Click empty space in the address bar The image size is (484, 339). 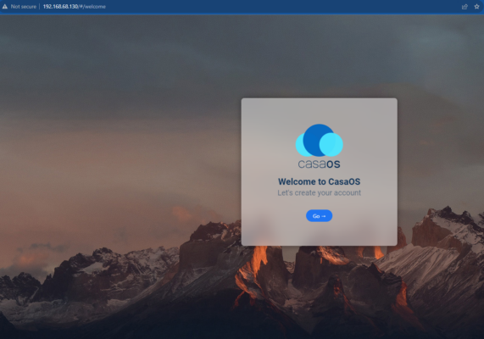(278, 7)
